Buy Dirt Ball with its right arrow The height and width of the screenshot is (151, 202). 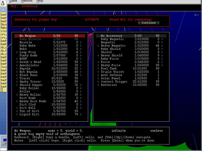[x=81, y=108]
